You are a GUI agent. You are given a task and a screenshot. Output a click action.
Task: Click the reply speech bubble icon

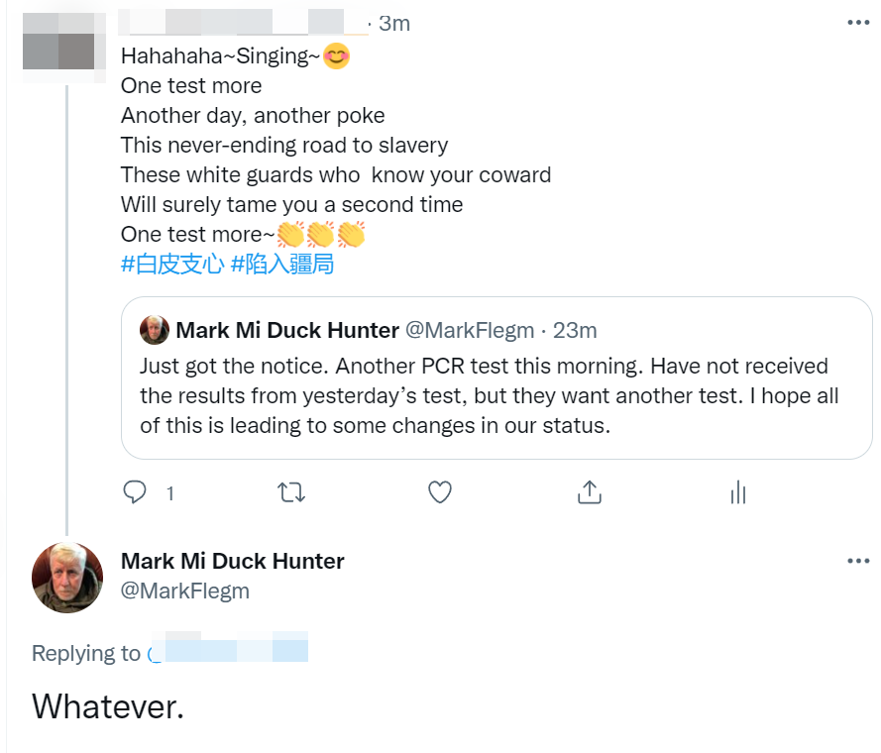click(136, 491)
